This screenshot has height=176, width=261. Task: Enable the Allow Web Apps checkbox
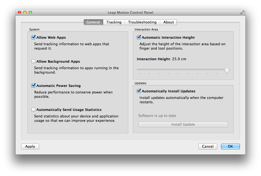coord(33,37)
